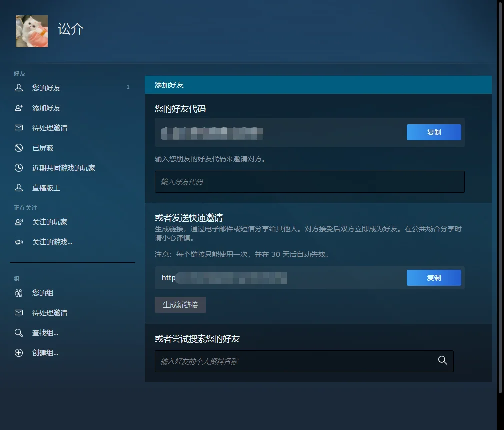The image size is (504, 430).
Task: Click the 输入好友代码 input field
Action: [x=309, y=182]
